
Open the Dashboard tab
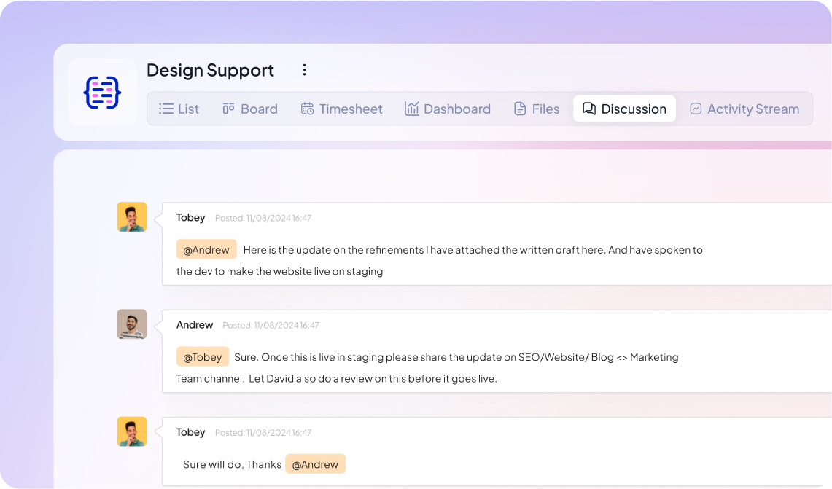[x=448, y=109]
